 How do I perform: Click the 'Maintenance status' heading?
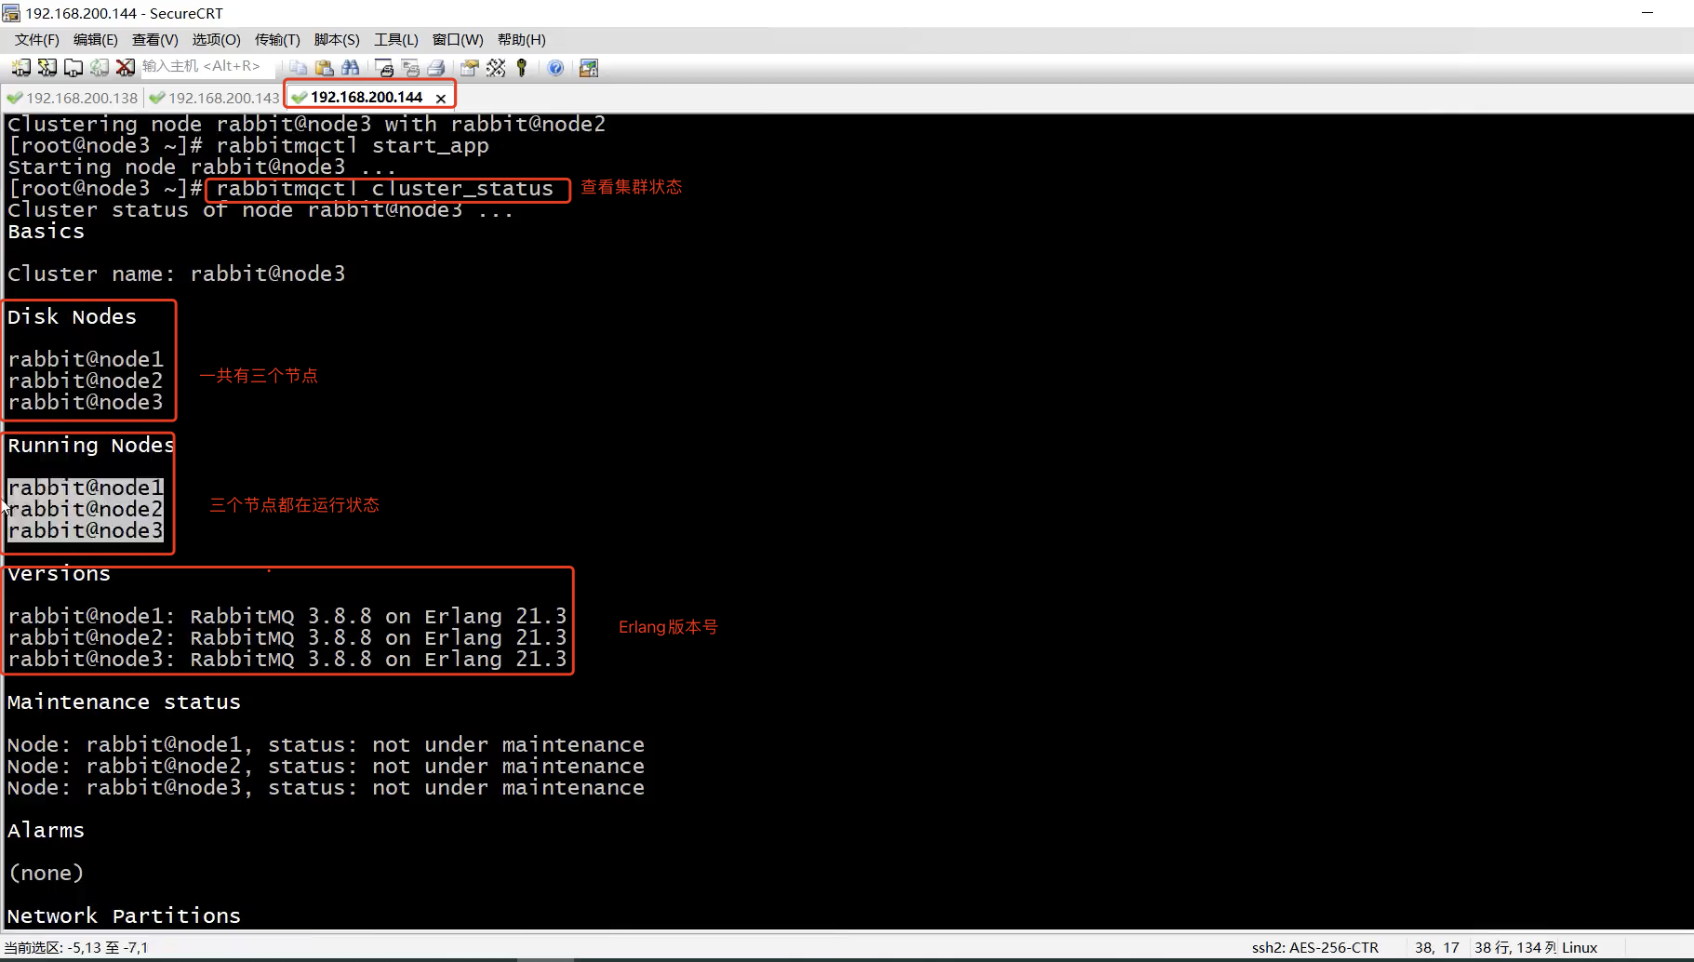coord(124,702)
